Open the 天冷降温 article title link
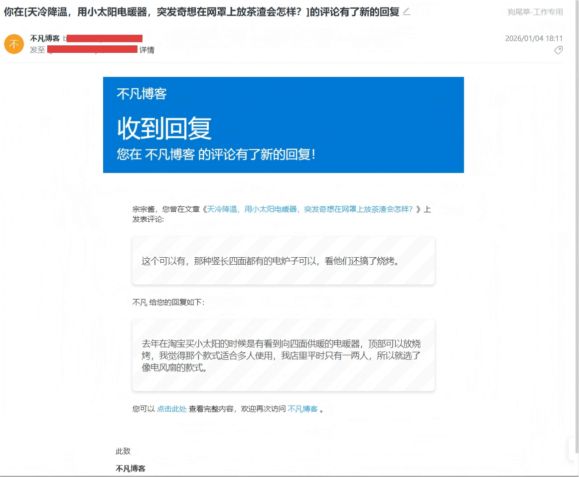Image resolution: width=579 pixels, height=477 pixels. (x=309, y=209)
